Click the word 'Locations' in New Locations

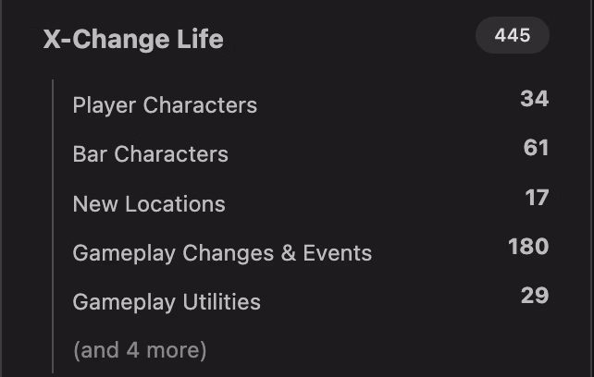(x=175, y=204)
